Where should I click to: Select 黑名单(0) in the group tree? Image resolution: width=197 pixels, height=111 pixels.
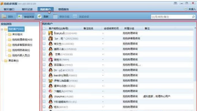tap(13, 61)
